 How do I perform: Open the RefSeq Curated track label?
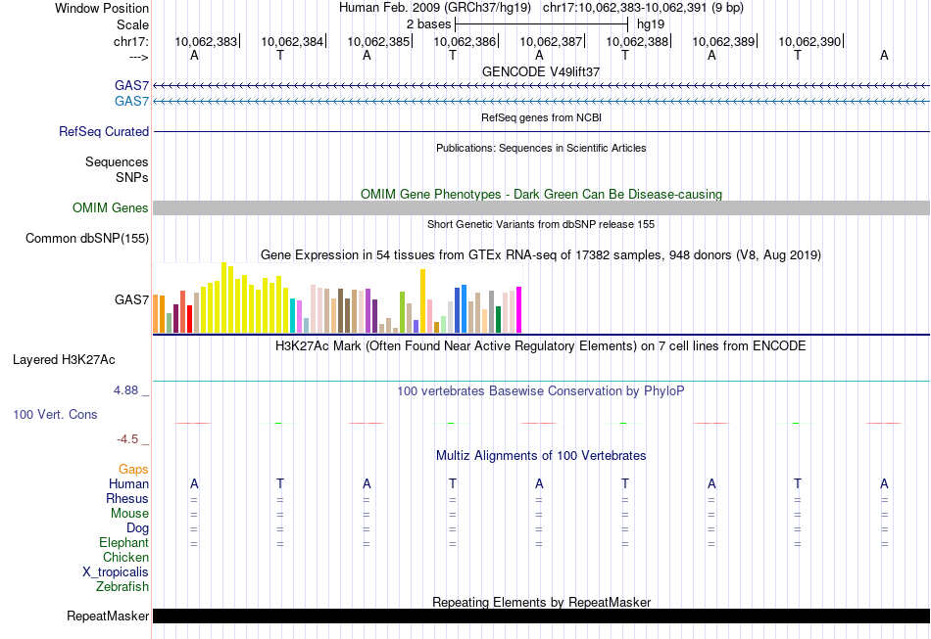(103, 131)
